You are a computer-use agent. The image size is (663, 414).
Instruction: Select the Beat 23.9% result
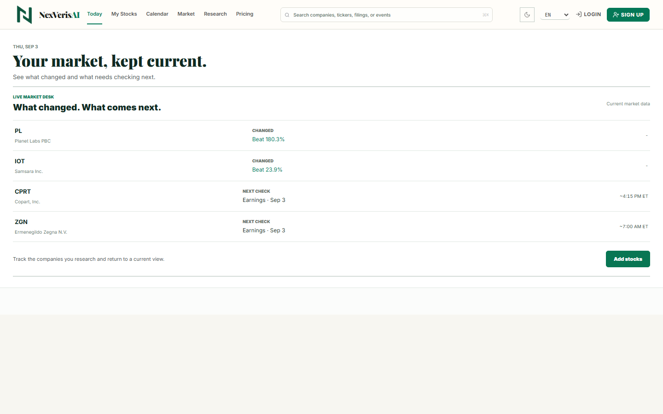click(x=267, y=170)
